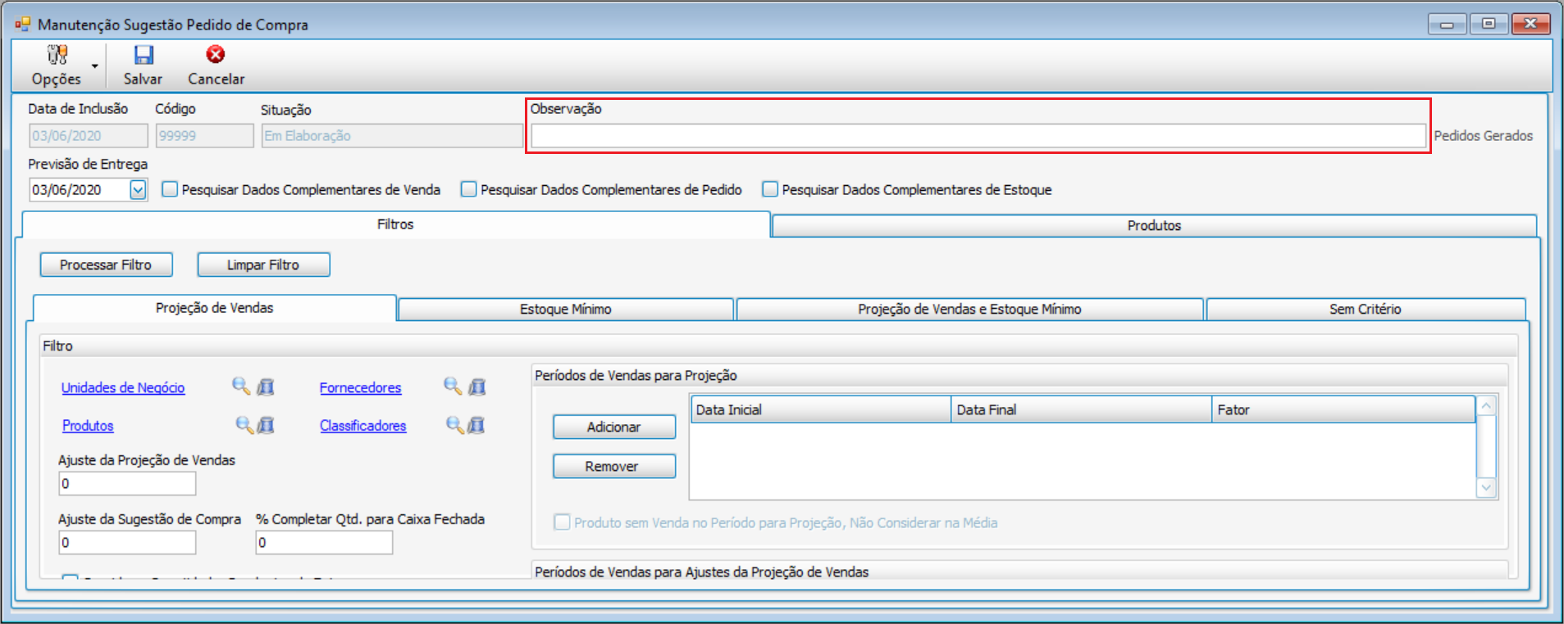Open the Sem Critério tab

tap(1366, 310)
